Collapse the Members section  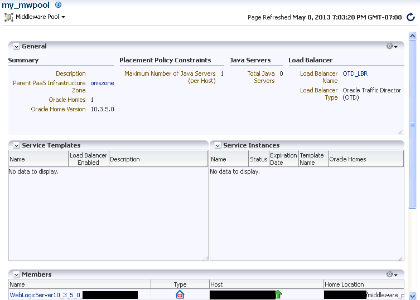click(x=16, y=274)
